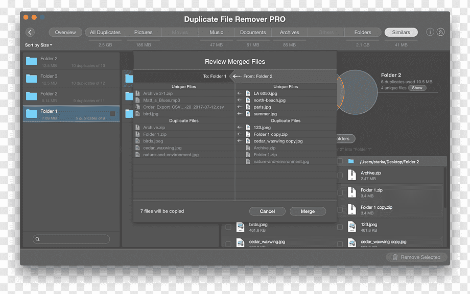Click the Merge button
The width and height of the screenshot is (470, 294).
(308, 211)
